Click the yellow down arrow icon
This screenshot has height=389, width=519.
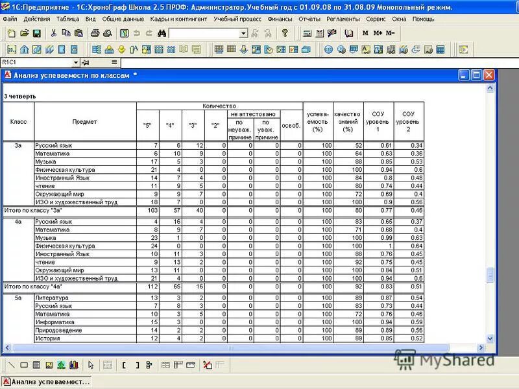pos(121,50)
